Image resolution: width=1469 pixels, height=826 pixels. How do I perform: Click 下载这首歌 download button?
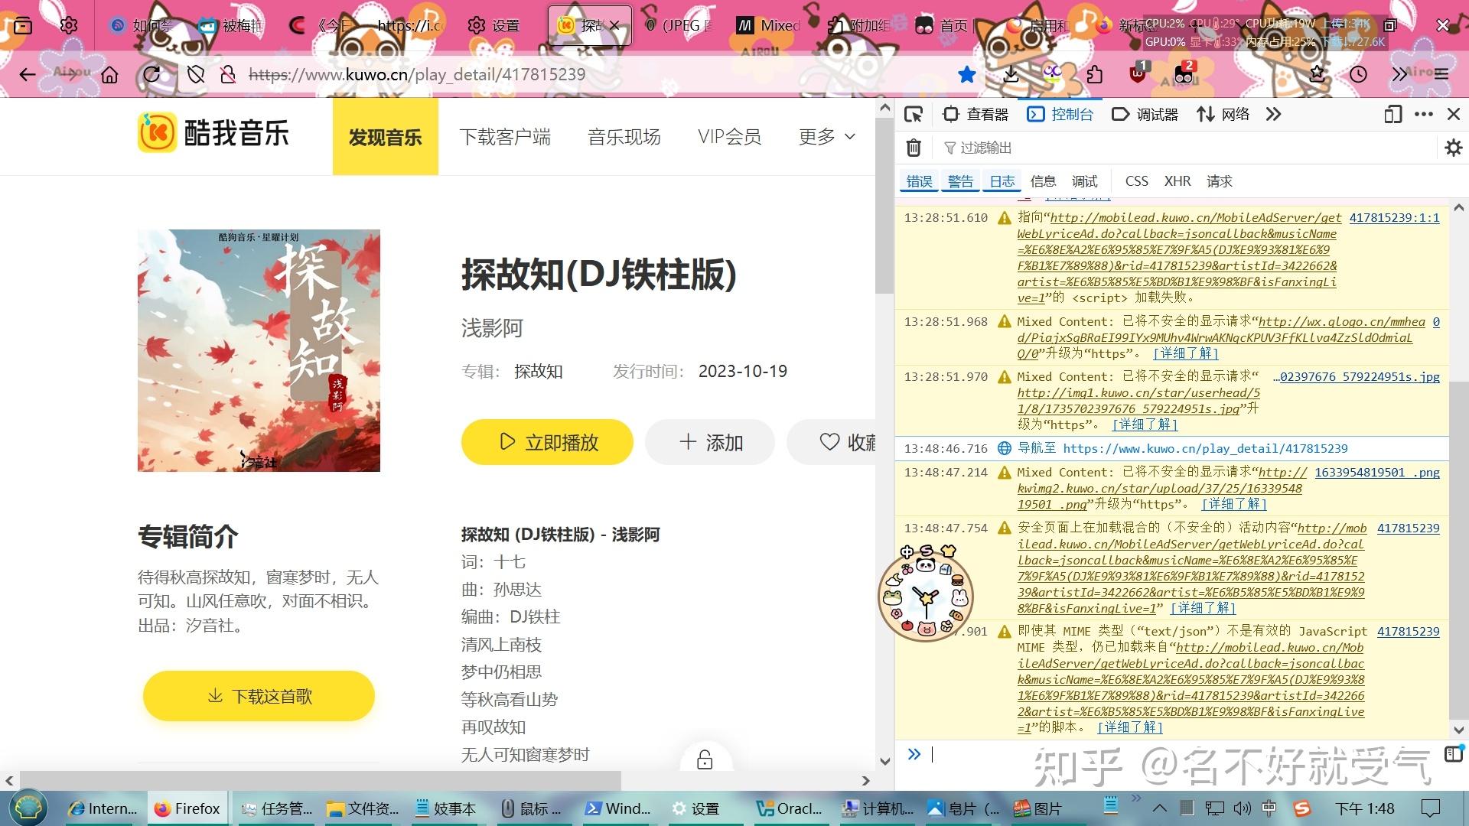(259, 696)
